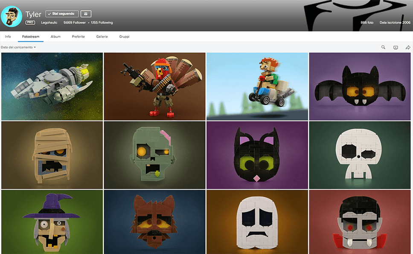
Task: Open the mummy head LEGO photo
Action: click(52, 155)
